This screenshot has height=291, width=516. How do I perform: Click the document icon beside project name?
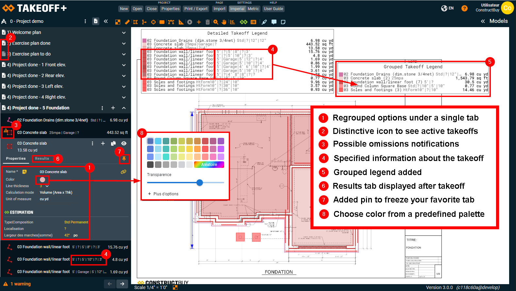tap(95, 21)
